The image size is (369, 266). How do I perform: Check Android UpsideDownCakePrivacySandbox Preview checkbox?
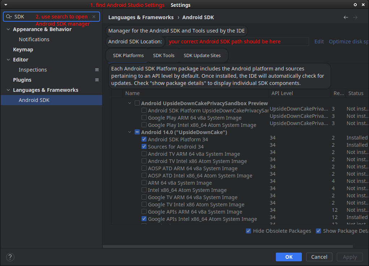(x=137, y=103)
